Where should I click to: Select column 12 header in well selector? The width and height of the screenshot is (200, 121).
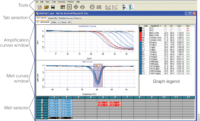189,98
